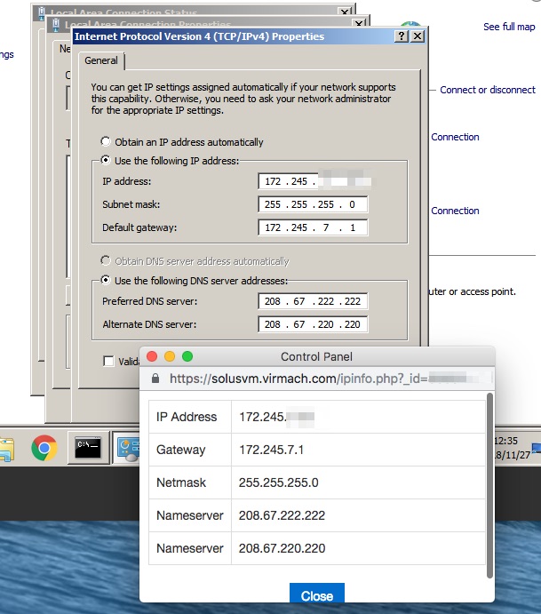Click the Control Panel window vertical scrollbar
The width and height of the screenshot is (541, 614).
(490, 480)
